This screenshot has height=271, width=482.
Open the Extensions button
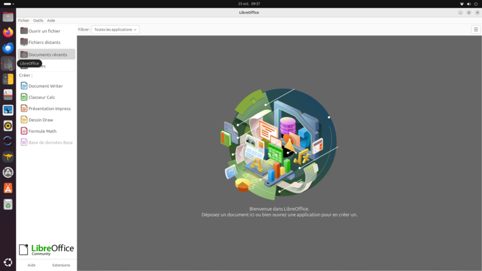[x=61, y=265]
